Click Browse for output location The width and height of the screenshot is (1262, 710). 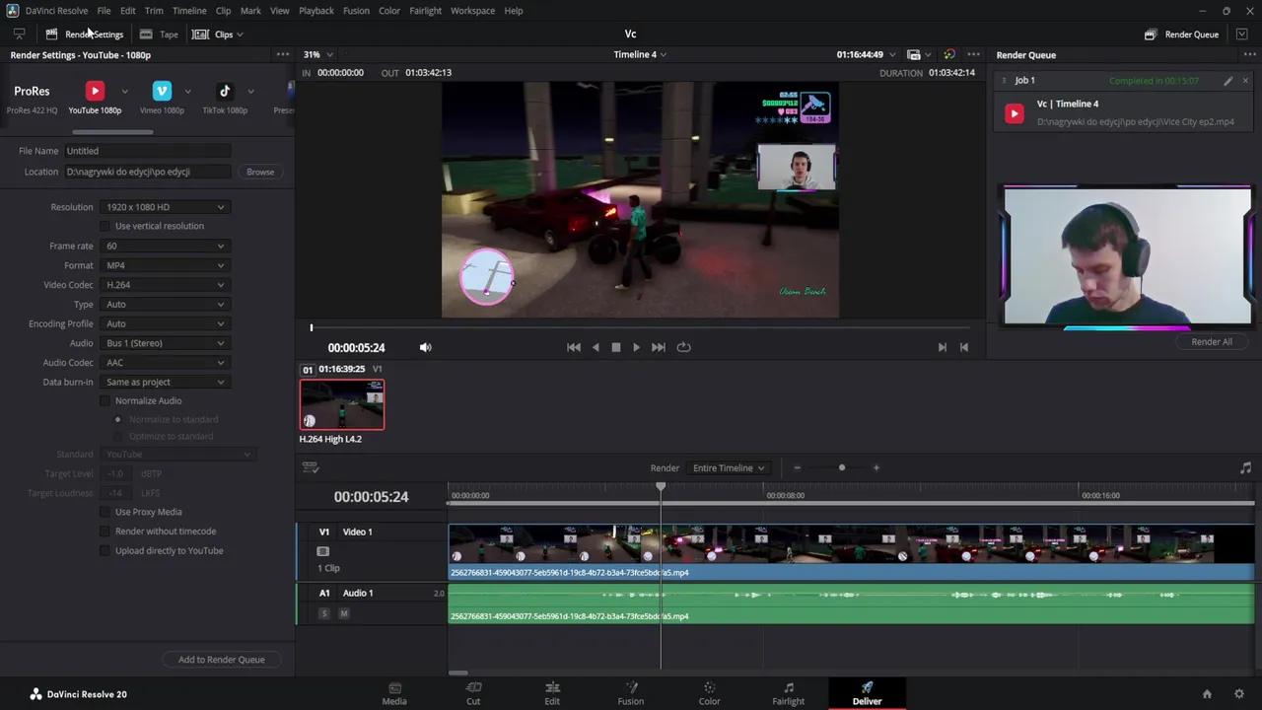[260, 172]
